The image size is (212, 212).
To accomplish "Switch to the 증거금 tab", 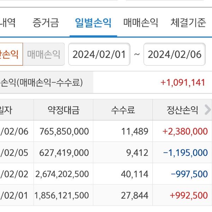I will click(46, 23).
